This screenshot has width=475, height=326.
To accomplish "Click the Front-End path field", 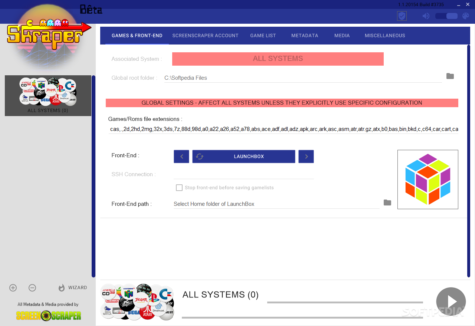I will (x=276, y=204).
